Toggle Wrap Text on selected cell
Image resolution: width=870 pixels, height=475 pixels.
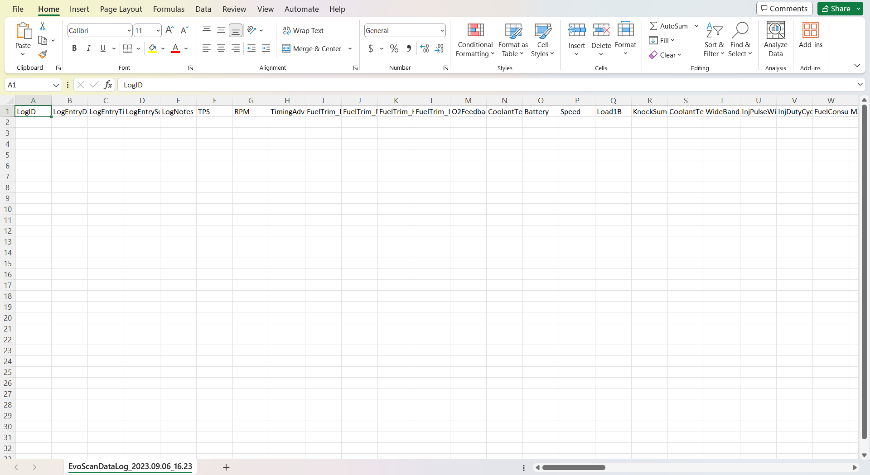(303, 30)
